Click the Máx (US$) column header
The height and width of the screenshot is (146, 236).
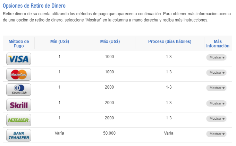click(x=110, y=42)
